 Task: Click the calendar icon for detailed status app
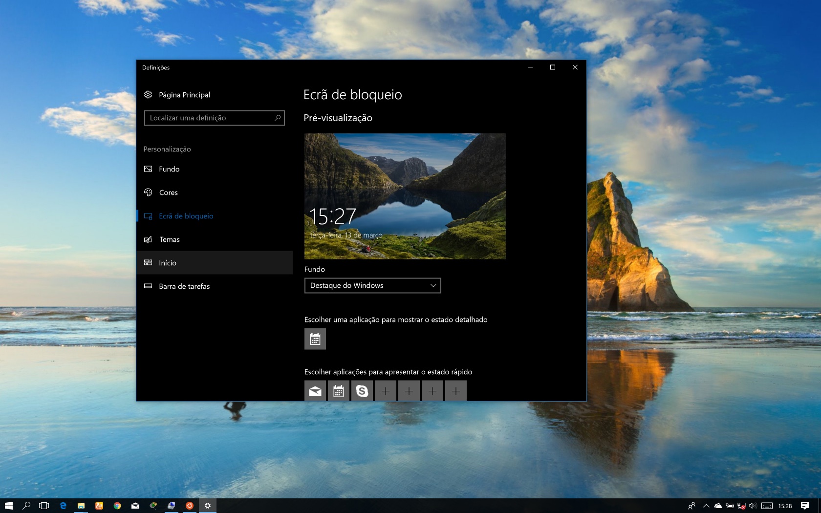pyautogui.click(x=315, y=339)
